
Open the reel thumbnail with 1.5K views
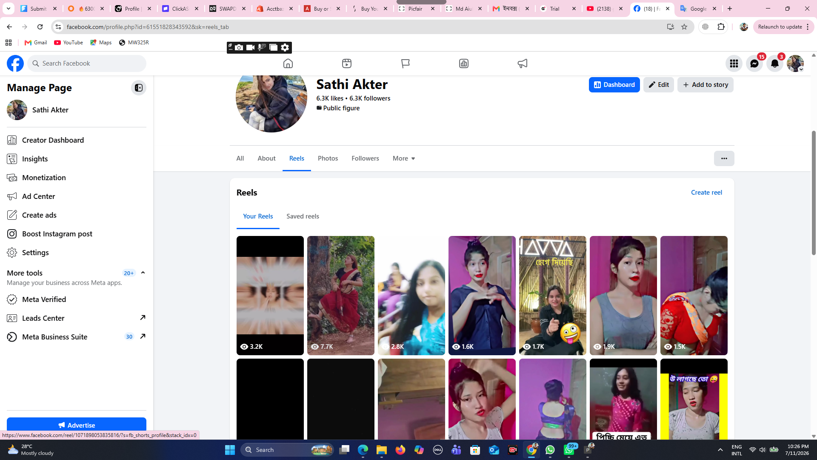[x=694, y=296]
